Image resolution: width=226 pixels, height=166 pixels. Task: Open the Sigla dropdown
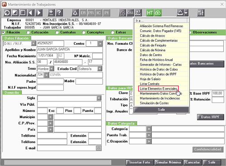[x=99, y=98]
